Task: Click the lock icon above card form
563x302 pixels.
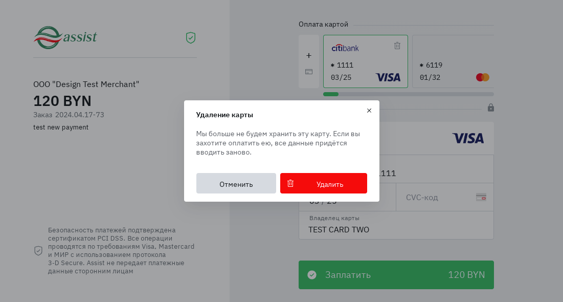Action: 491,107
